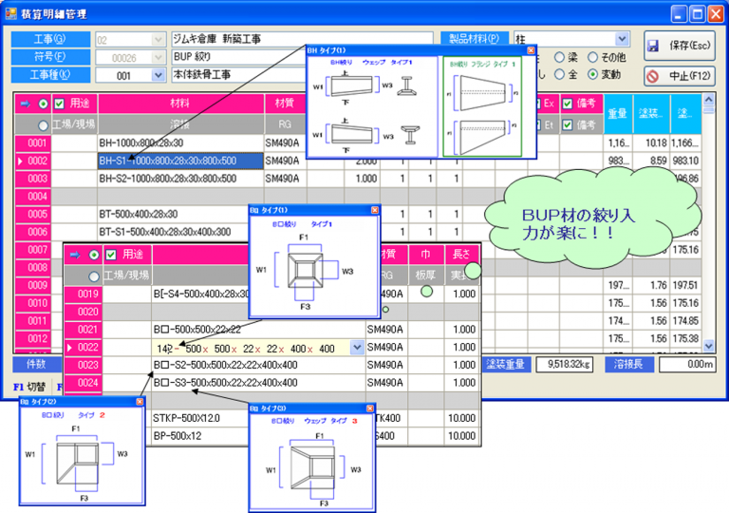This screenshot has width=729, height=513.
Task: Click the BUP 絞り text field
Action: (x=239, y=57)
